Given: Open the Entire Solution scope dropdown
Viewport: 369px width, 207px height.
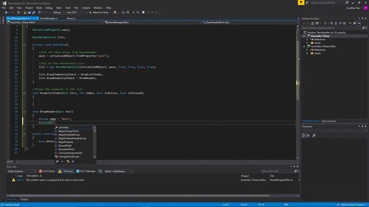Looking at the screenshot, I should click(22, 171).
